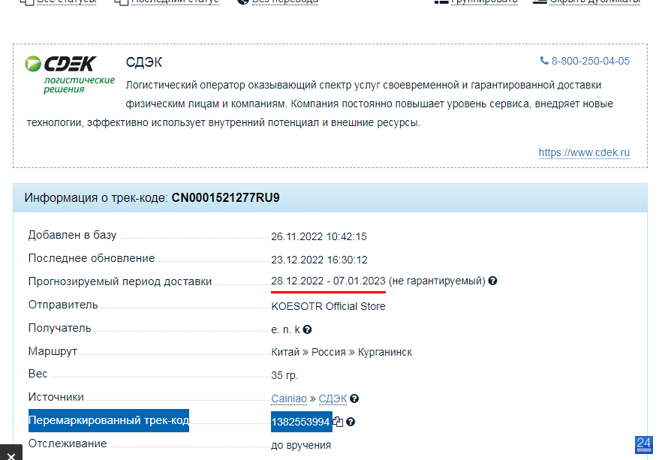This screenshot has height=460, width=659.
Task: Select the added date 26.11.2022 10:42:15
Action: [319, 236]
